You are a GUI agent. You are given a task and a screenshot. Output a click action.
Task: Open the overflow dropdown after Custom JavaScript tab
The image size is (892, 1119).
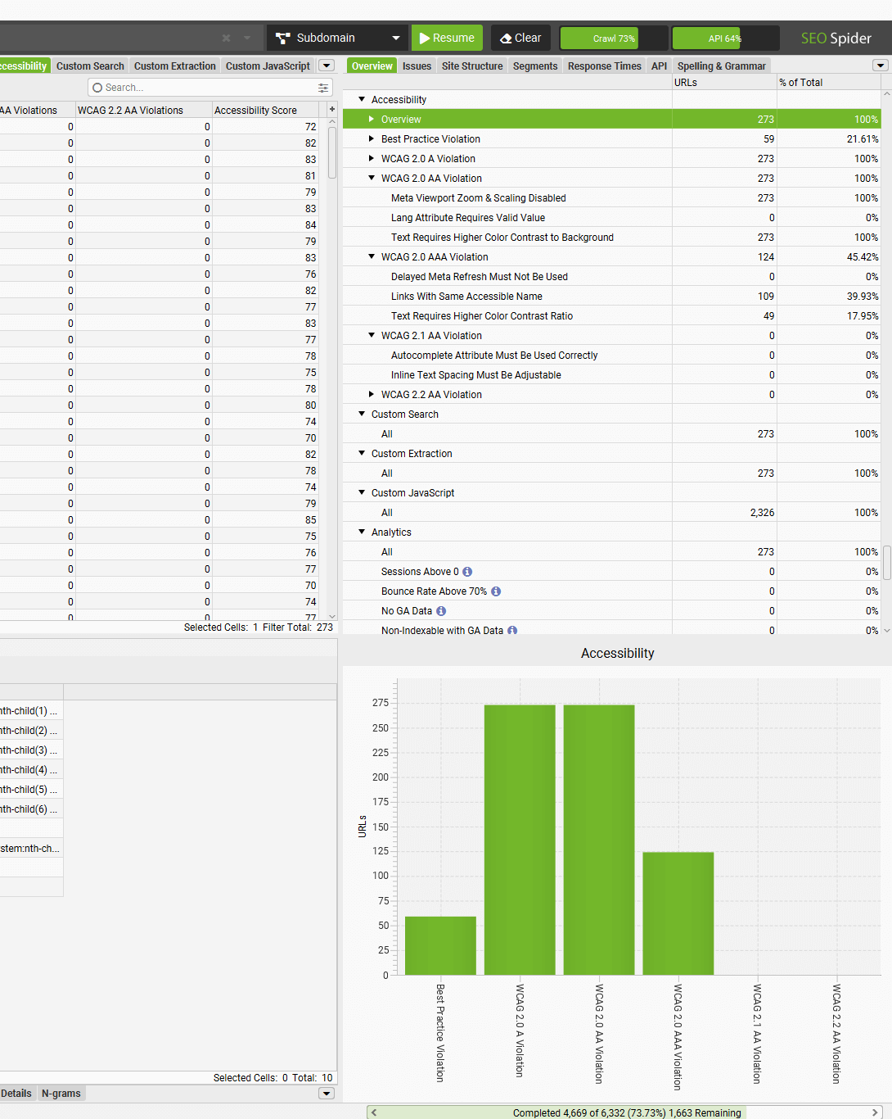coord(326,66)
